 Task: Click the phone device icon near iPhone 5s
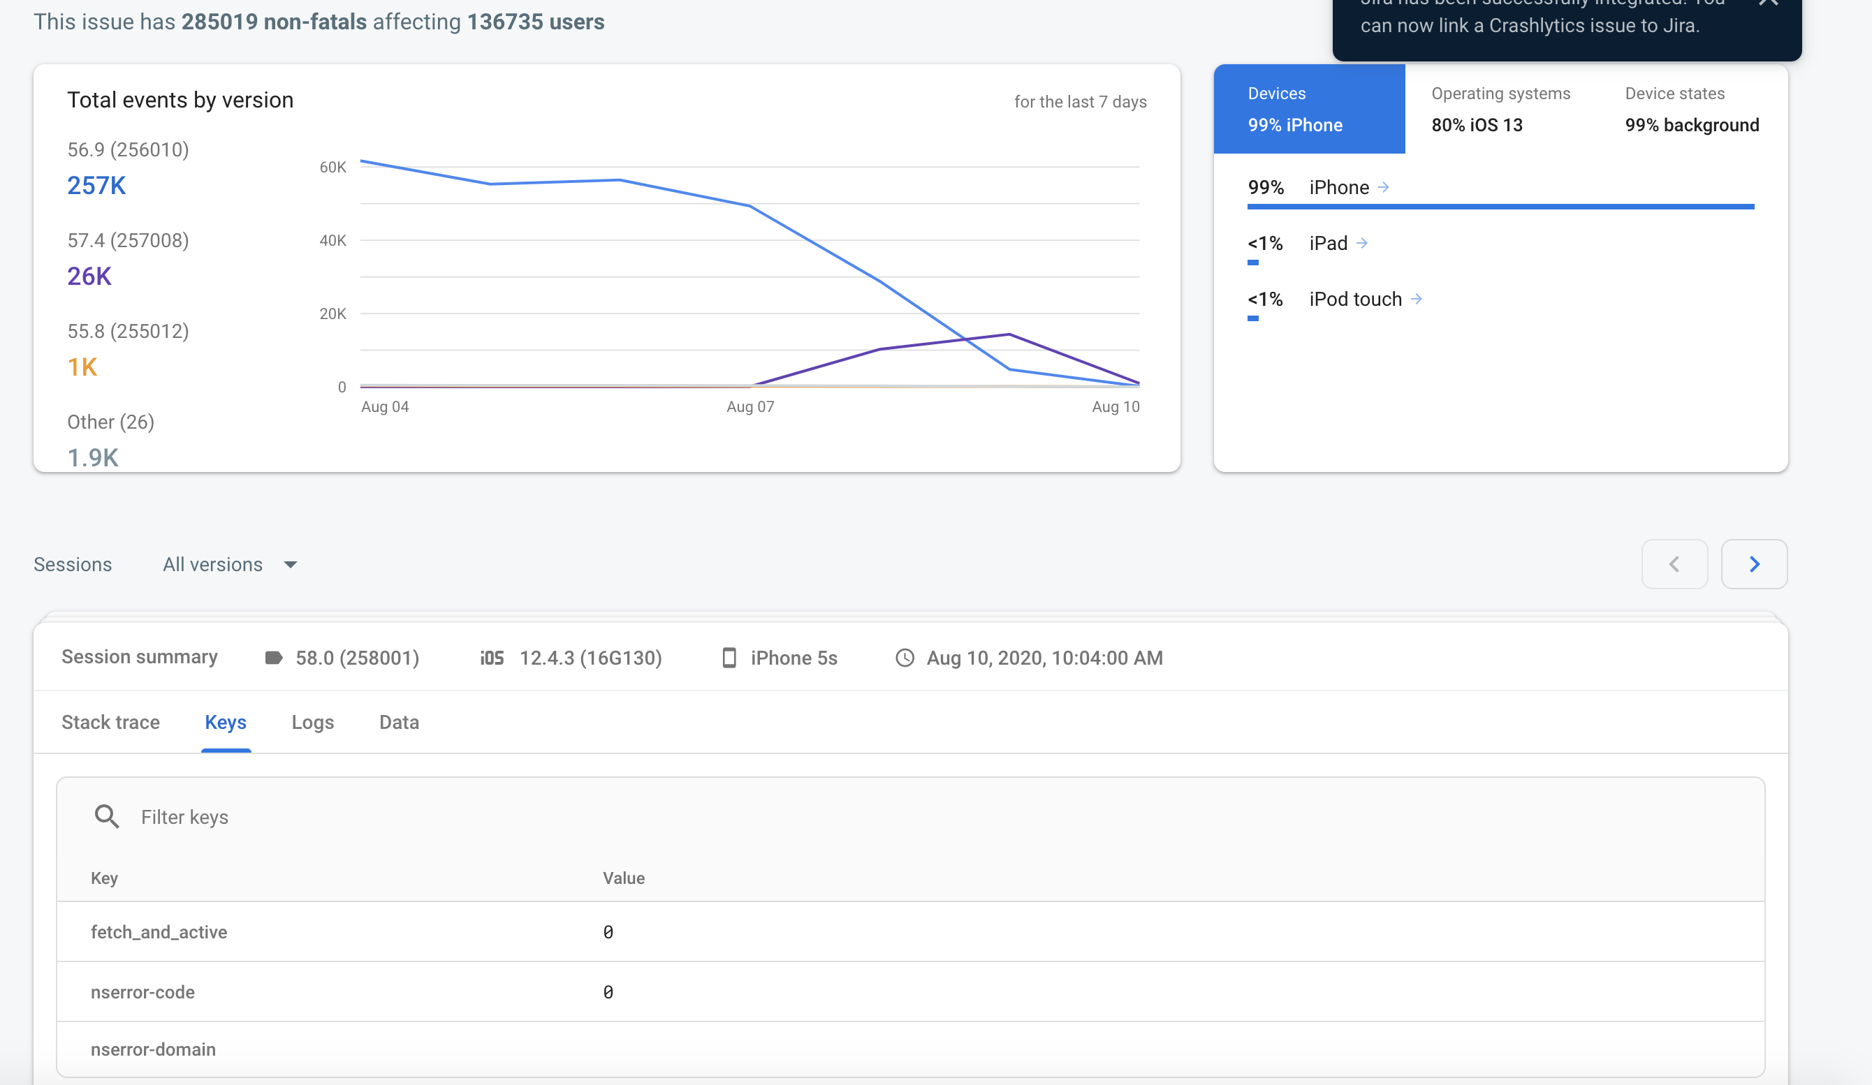729,658
